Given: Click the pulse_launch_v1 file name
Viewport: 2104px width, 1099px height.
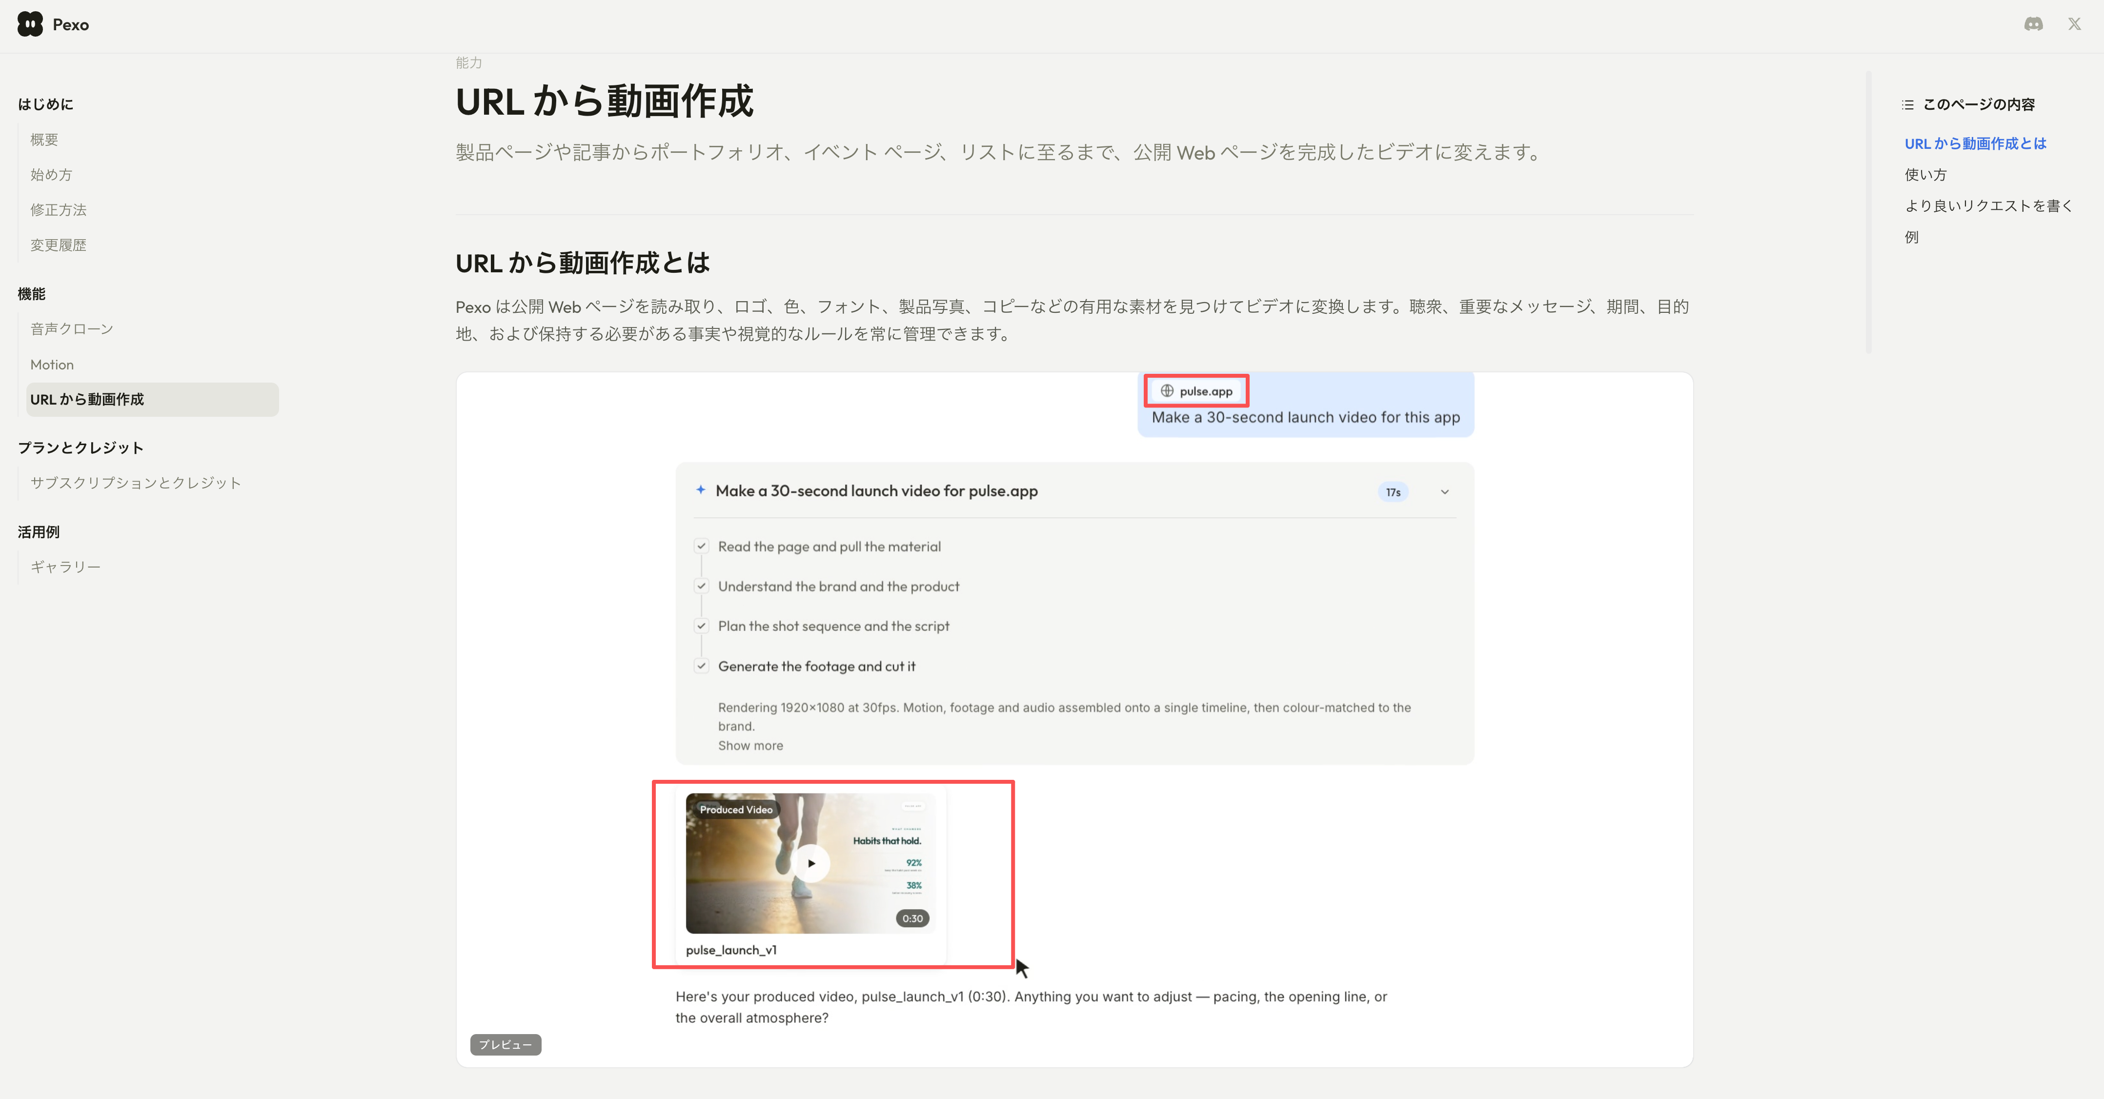Looking at the screenshot, I should tap(731, 950).
